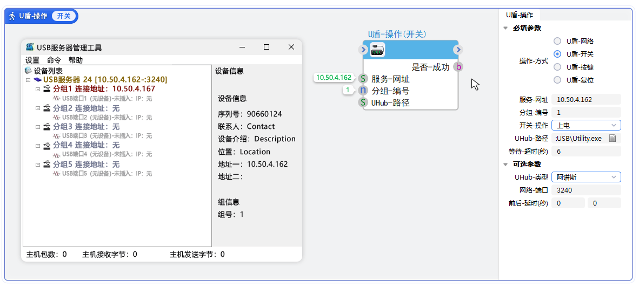Image resolution: width=639 pixels, height=287 pixels.
Task: Open the UHub-类型 dropdown
Action: pos(586,177)
